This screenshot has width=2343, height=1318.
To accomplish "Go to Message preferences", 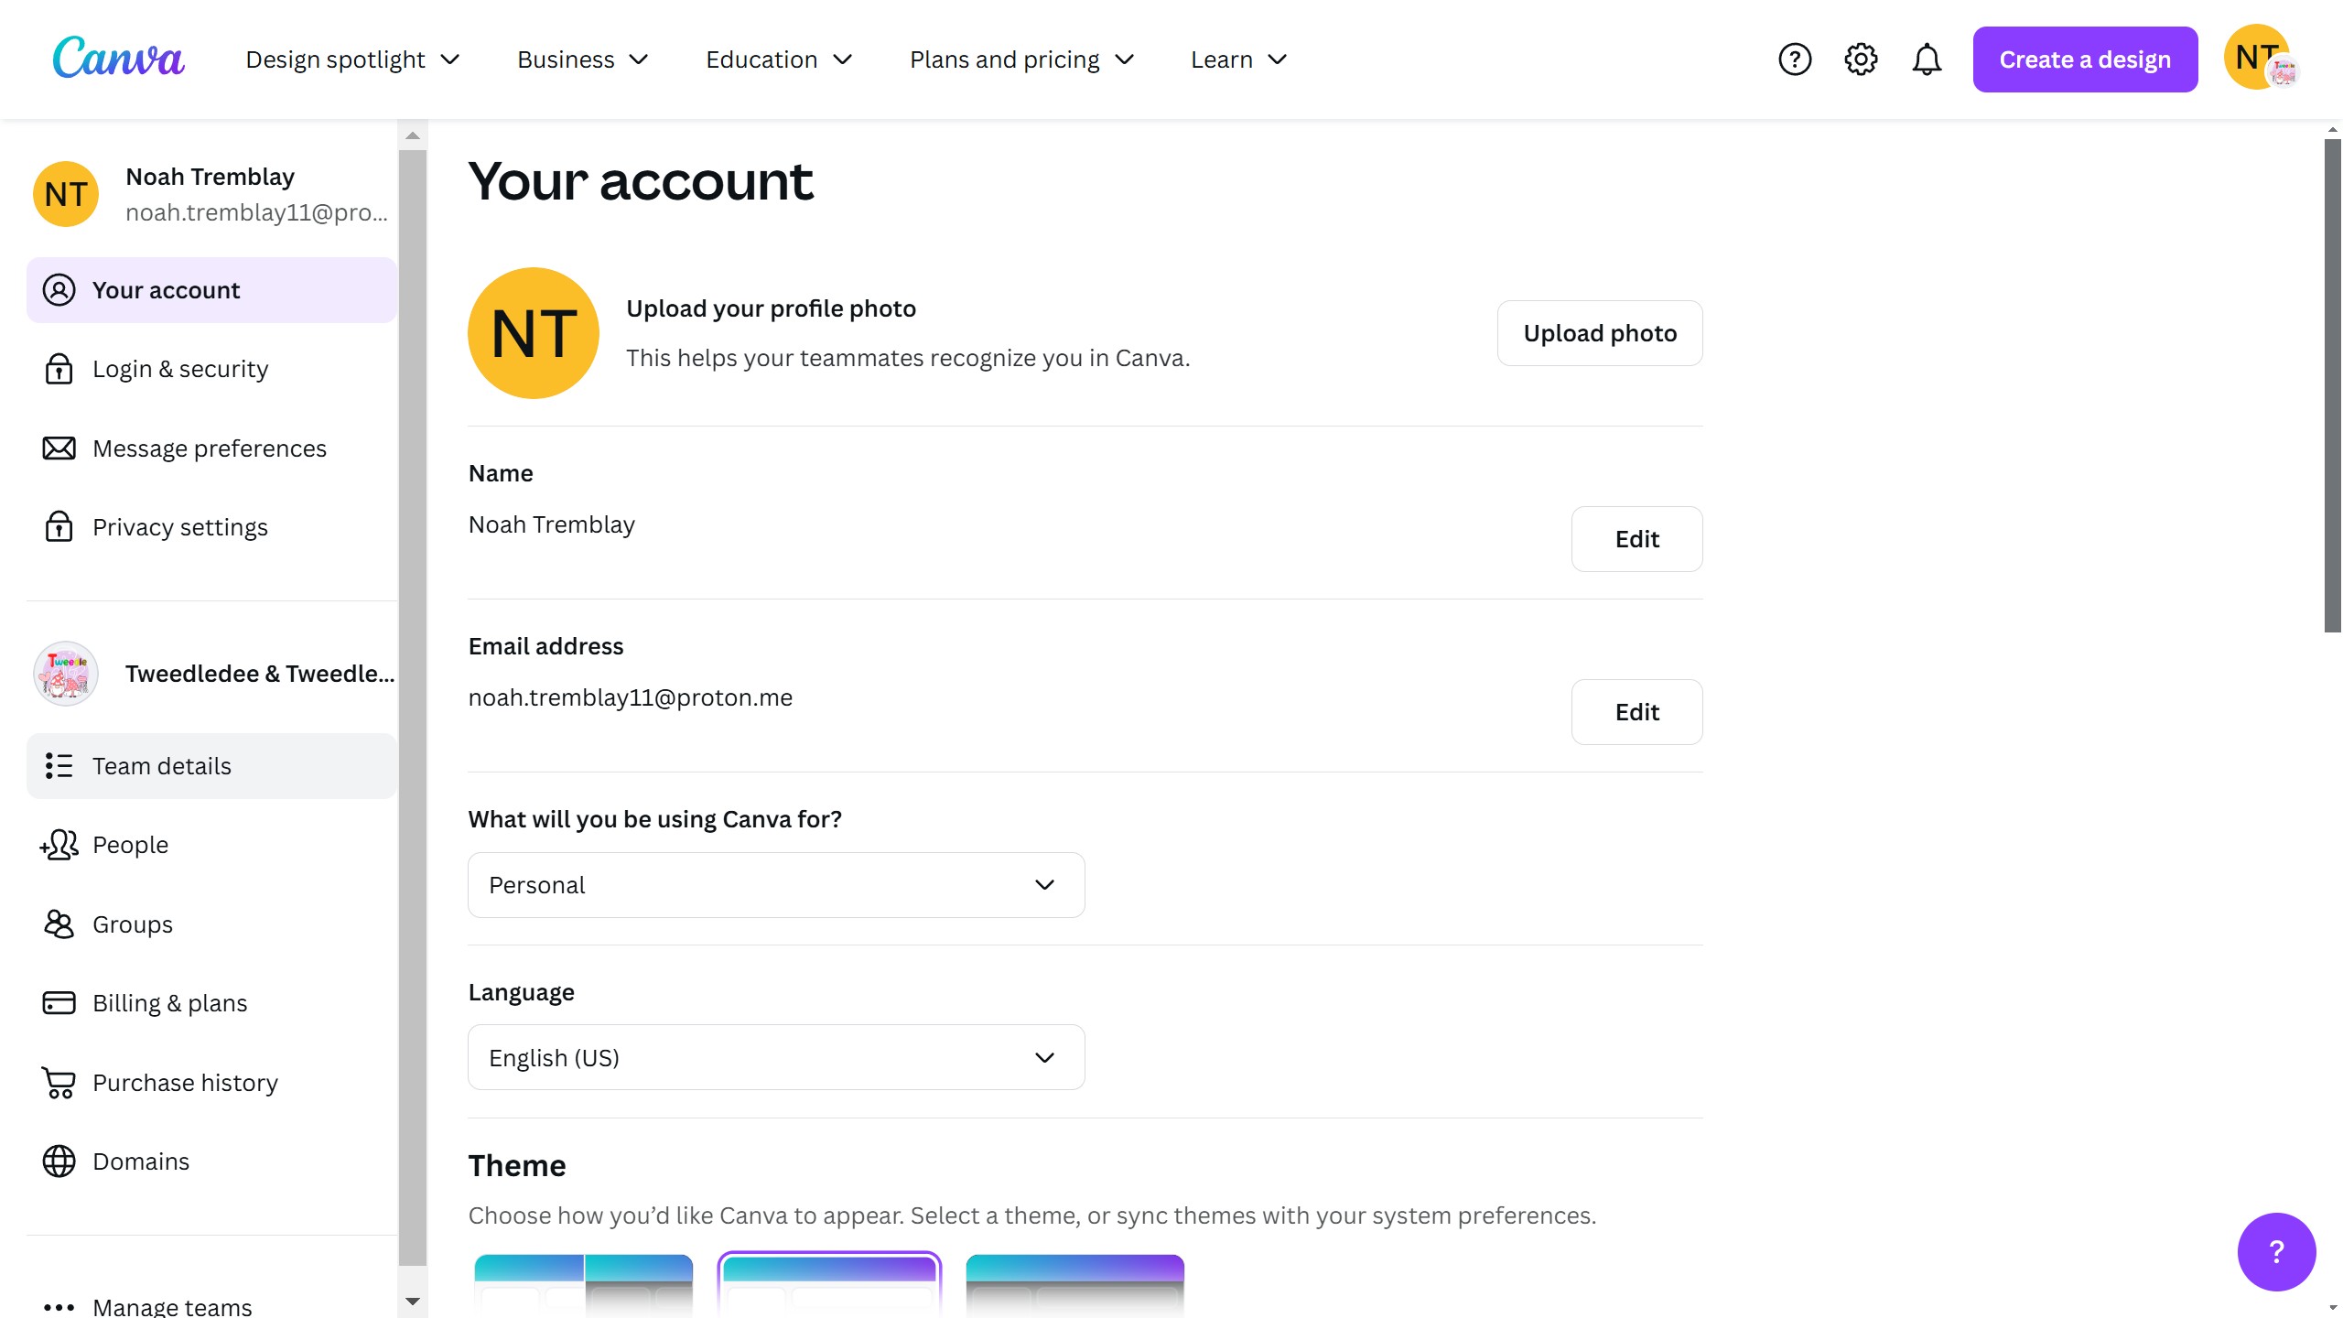I will pyautogui.click(x=210, y=448).
